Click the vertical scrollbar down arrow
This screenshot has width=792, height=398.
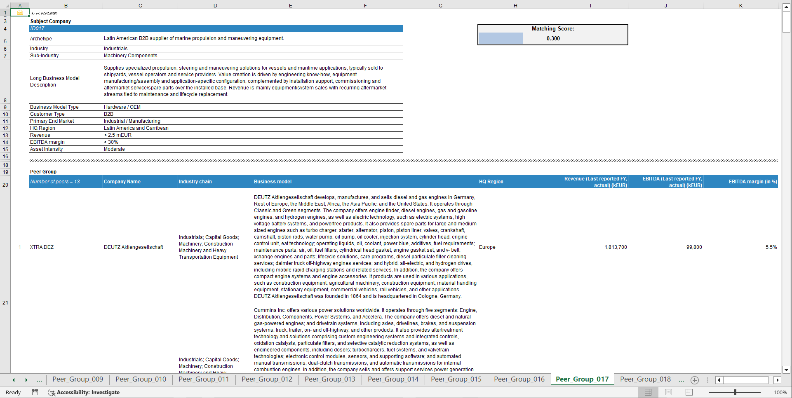click(787, 369)
